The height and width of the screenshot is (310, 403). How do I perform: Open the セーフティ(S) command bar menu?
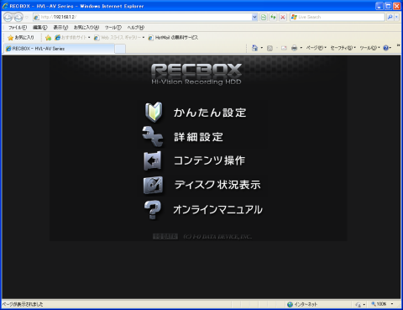point(343,48)
